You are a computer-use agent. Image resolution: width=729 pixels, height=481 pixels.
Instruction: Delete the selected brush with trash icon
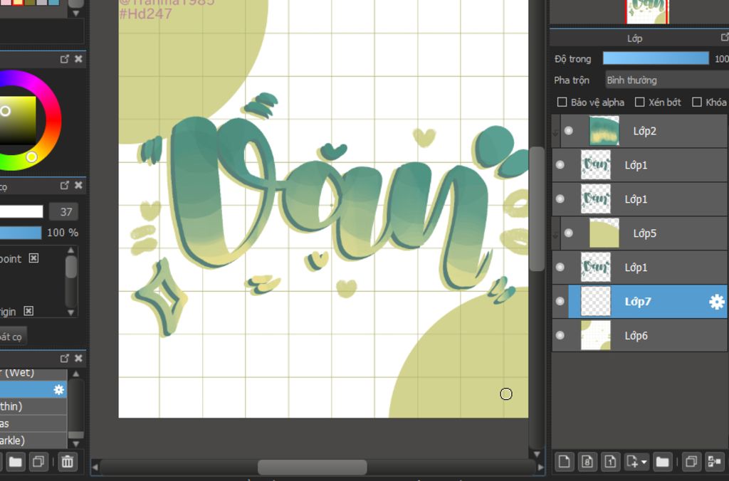click(68, 462)
